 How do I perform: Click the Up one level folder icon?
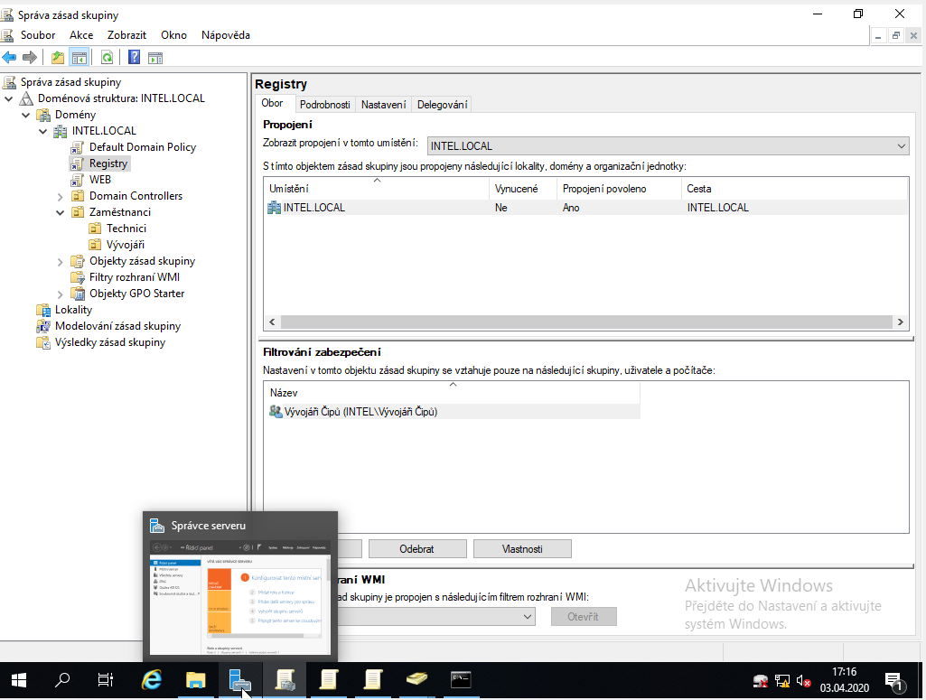click(x=58, y=58)
